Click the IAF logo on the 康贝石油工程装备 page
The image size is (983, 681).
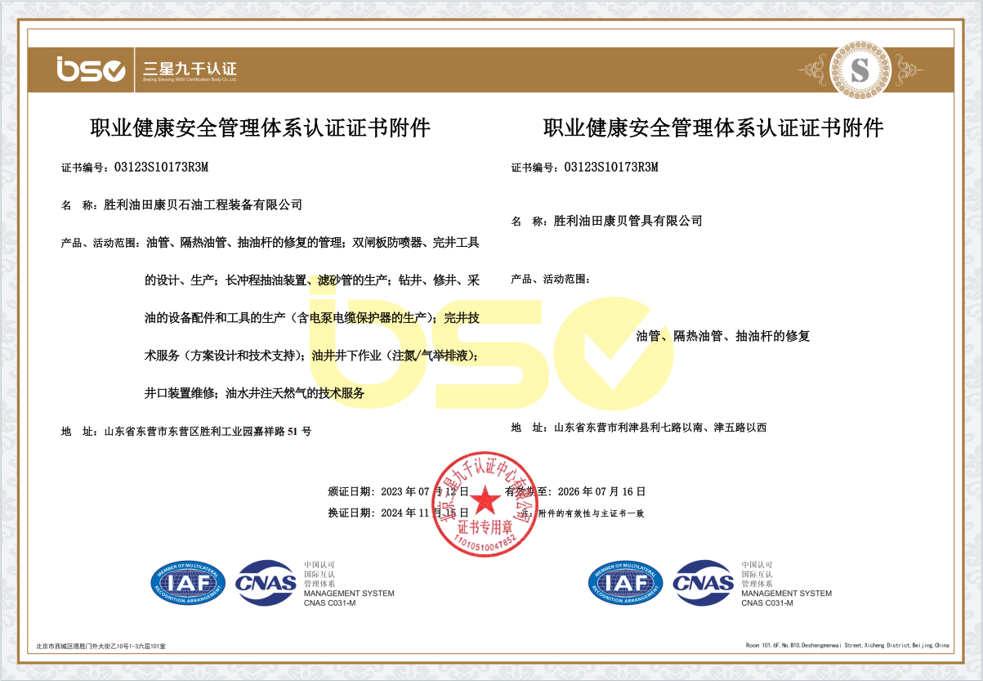coord(187,584)
